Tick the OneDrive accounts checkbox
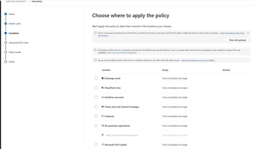The height and width of the screenshot is (149, 254). [x=96, y=97]
